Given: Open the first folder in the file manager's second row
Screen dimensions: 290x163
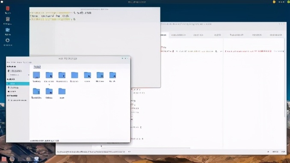Looking at the screenshot, I should click(36, 91).
